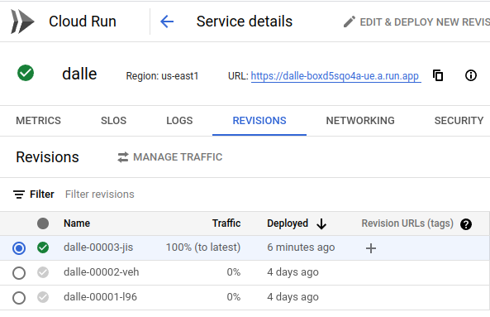Screen dimensions: 490x317
Task: Switch to the SLOs tab
Action: pyautogui.click(x=113, y=121)
